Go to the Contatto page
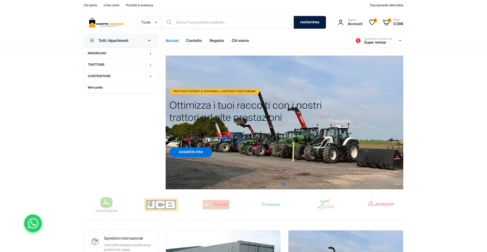Viewport: 487px width, 252px height. (194, 41)
